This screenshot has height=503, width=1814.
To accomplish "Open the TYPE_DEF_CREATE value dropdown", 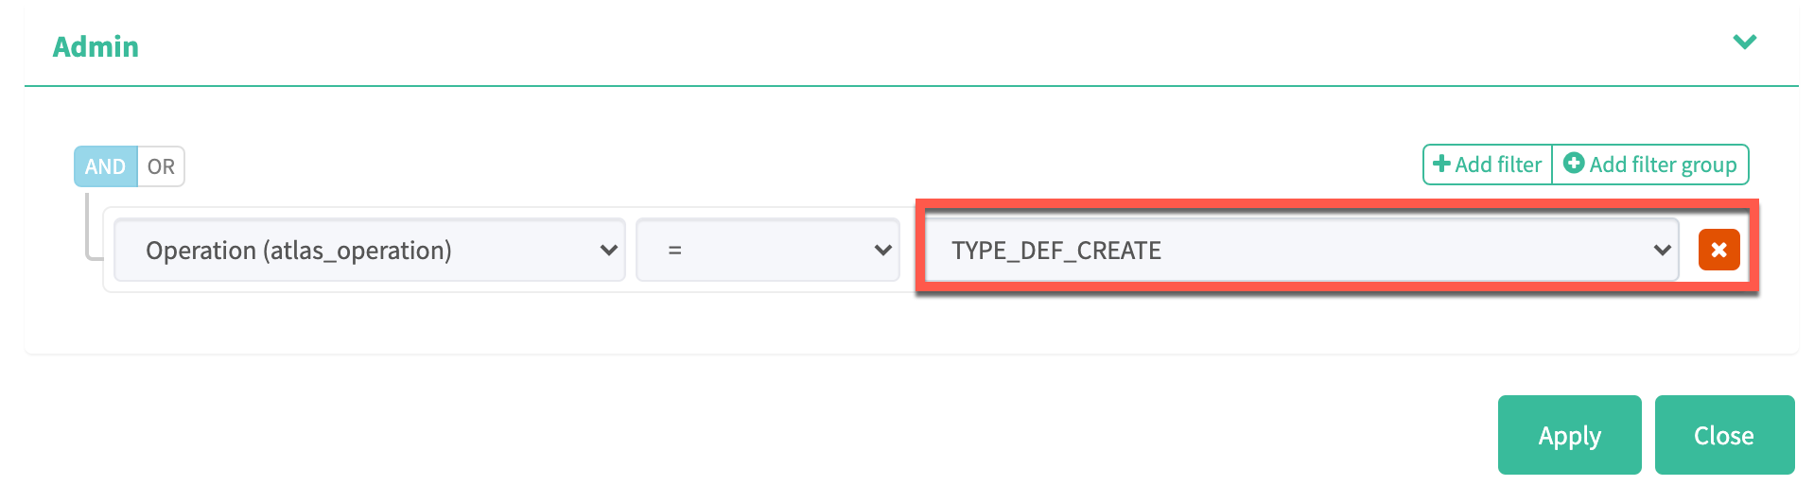I will click(x=1300, y=251).
